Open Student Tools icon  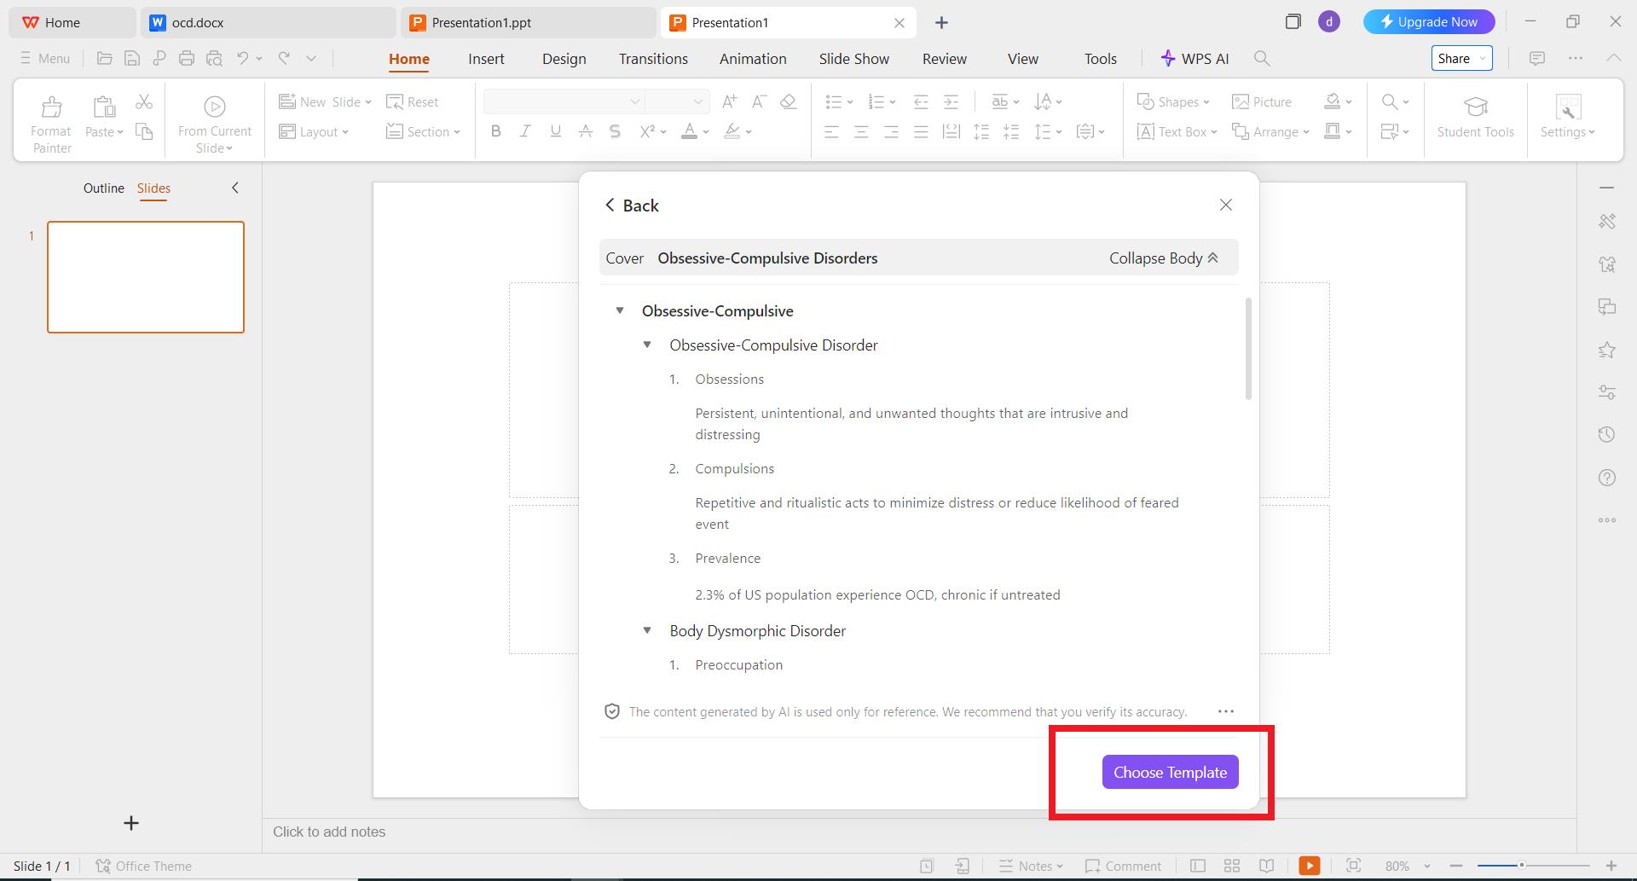pyautogui.click(x=1476, y=107)
